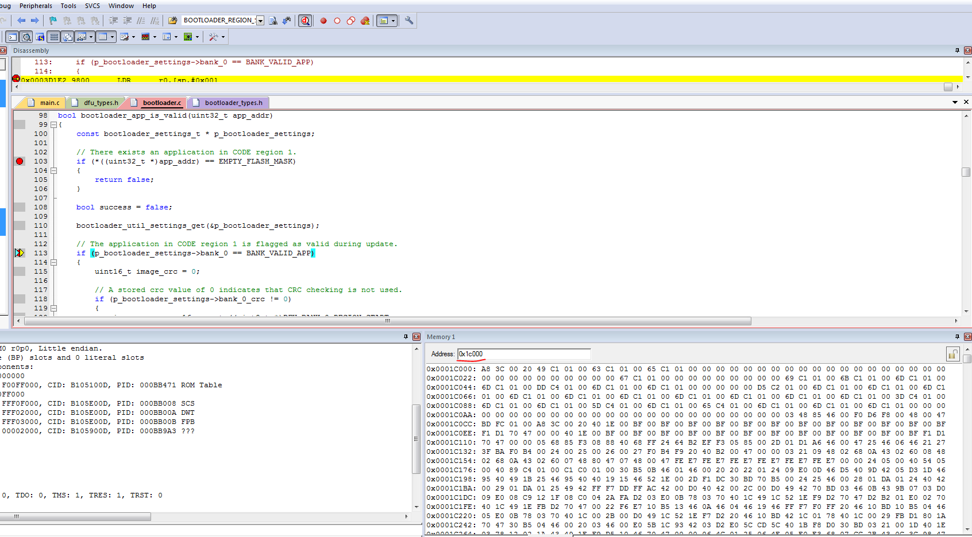Screen dimensions: 972x537
Task: Select the bootloader.c tab
Action: click(156, 103)
